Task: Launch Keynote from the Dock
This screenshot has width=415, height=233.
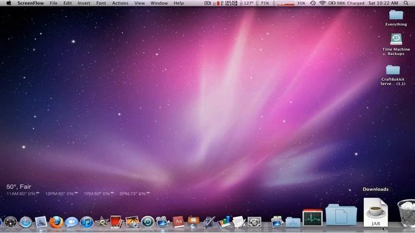Action: (x=193, y=222)
